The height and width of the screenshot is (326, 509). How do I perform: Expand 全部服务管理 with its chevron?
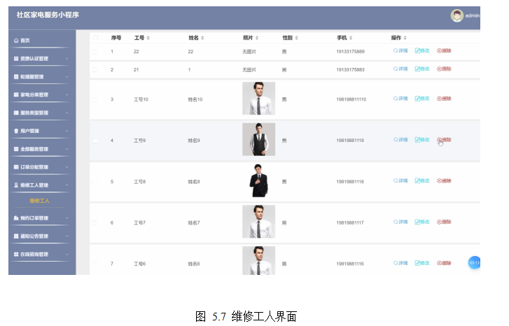(67, 149)
